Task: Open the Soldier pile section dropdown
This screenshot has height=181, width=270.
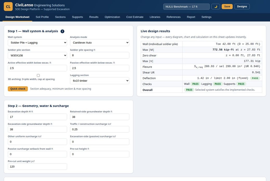Action: click(37, 55)
